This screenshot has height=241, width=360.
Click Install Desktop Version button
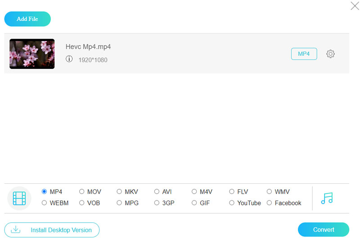point(52,230)
